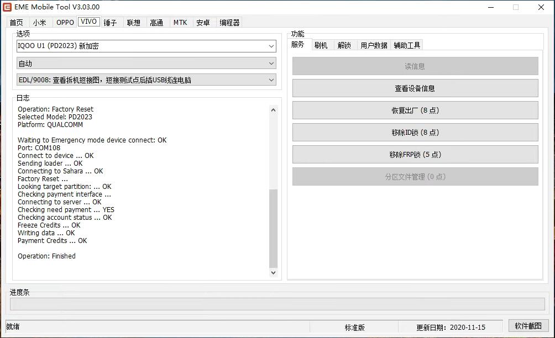Switch to the 刷机 function tab

[x=321, y=45]
